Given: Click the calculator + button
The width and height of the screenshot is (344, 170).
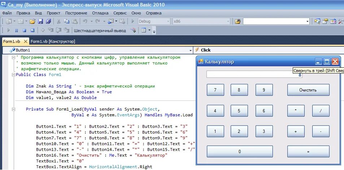Looking at the screenshot, I should [296, 131].
